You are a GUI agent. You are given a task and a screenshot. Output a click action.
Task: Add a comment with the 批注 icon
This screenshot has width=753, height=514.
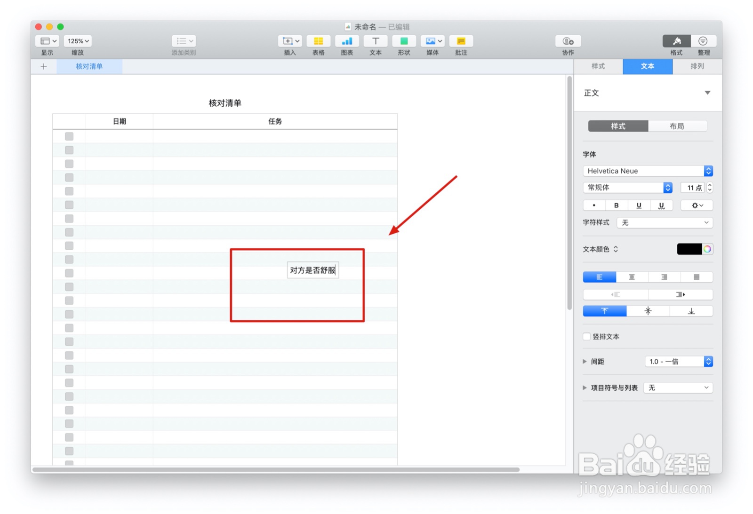pos(461,41)
